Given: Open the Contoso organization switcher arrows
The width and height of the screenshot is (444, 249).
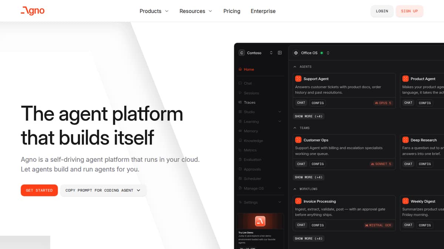Looking at the screenshot, I should pyautogui.click(x=271, y=53).
